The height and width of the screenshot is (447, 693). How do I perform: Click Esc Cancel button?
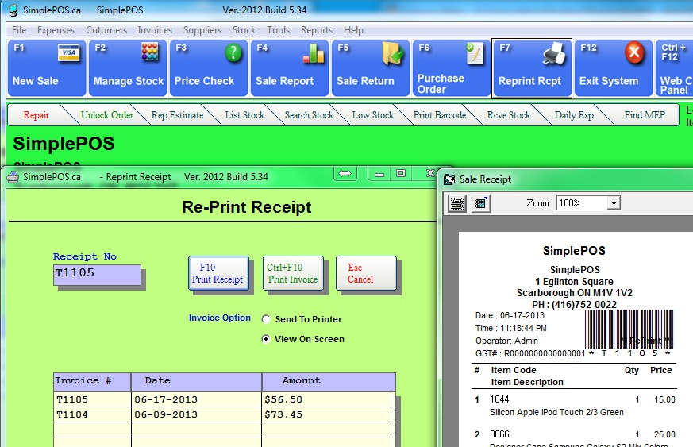[366, 273]
